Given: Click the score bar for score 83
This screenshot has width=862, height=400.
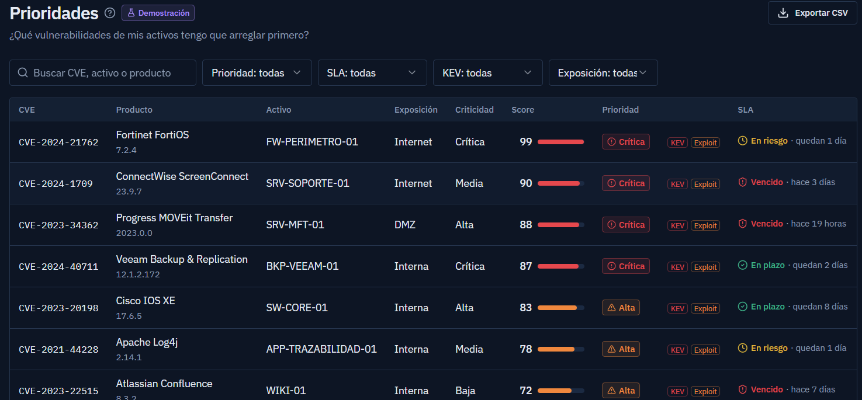Looking at the screenshot, I should pyautogui.click(x=561, y=308).
